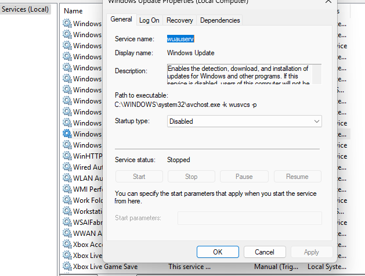Select the WWAN A service name
Screen dimensions: 365x276
pos(88,234)
